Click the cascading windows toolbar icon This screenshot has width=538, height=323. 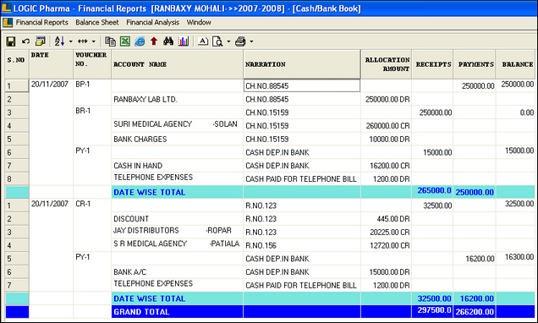click(41, 41)
